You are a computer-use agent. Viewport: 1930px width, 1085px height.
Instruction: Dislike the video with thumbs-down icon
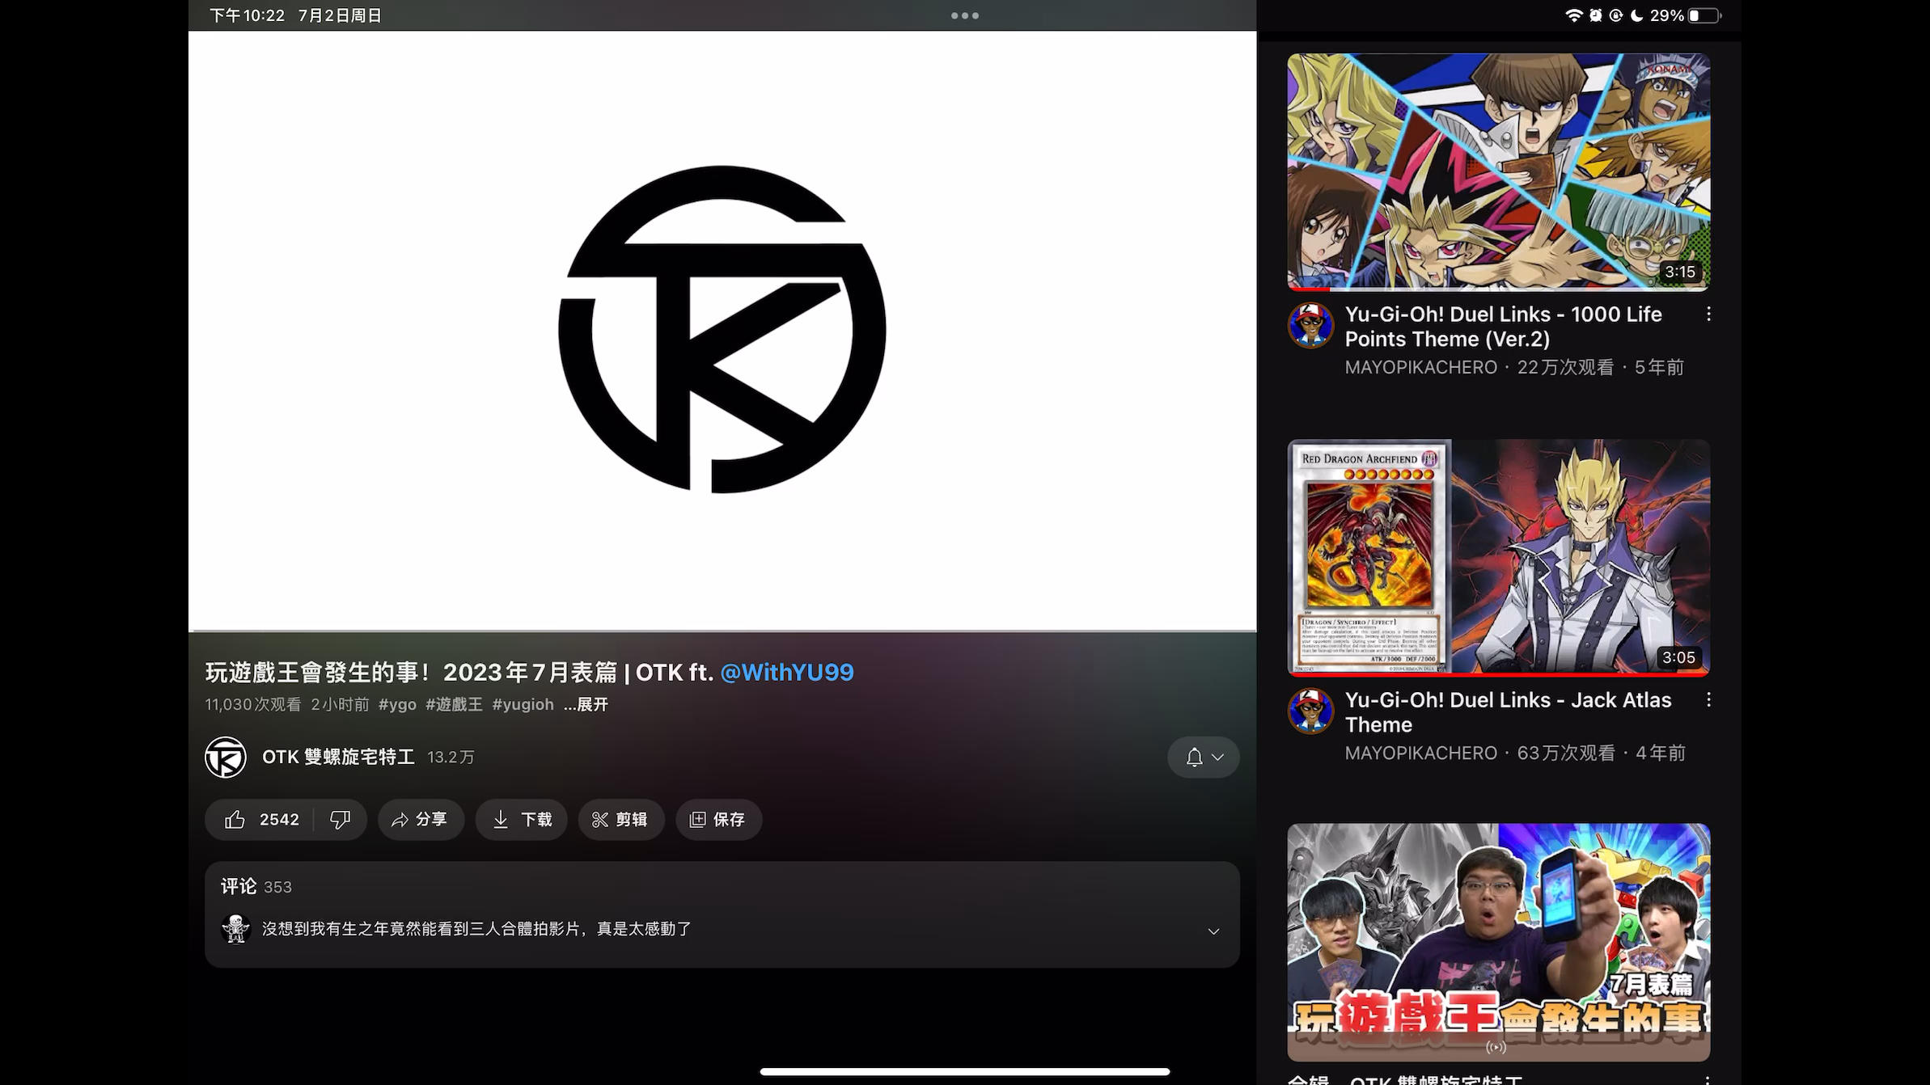tap(340, 820)
